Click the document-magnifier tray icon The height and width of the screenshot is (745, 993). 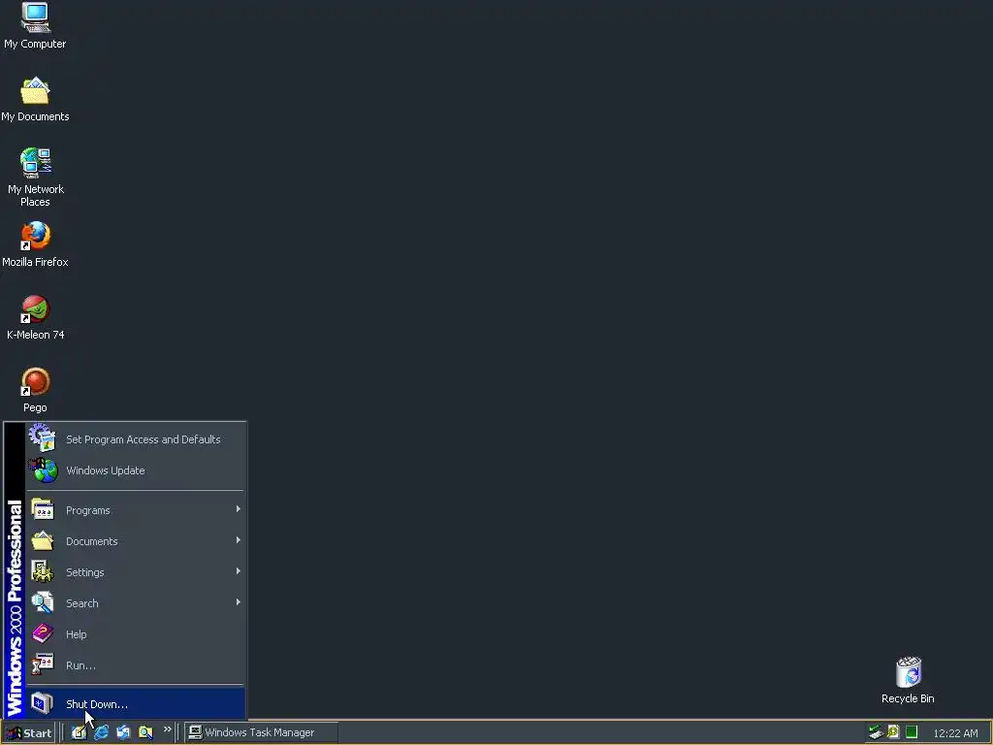[x=893, y=732]
